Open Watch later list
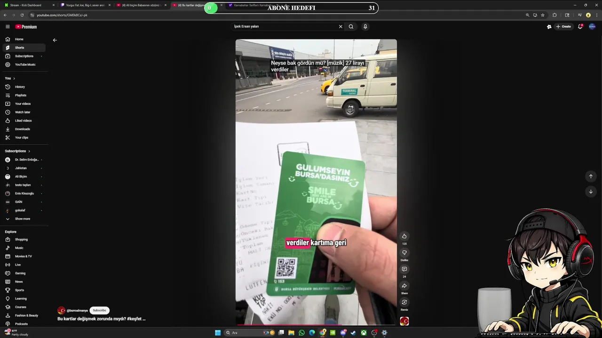602x338 pixels. click(24, 112)
